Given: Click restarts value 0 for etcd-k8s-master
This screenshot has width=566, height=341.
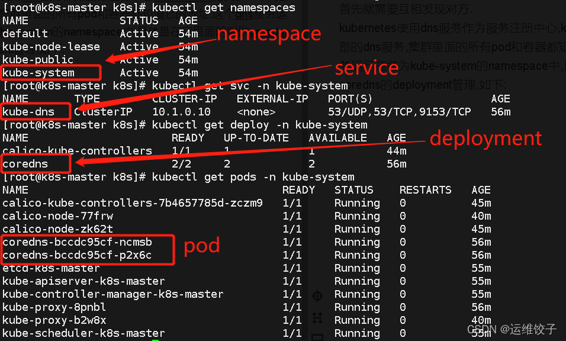Looking at the screenshot, I should point(403,268).
